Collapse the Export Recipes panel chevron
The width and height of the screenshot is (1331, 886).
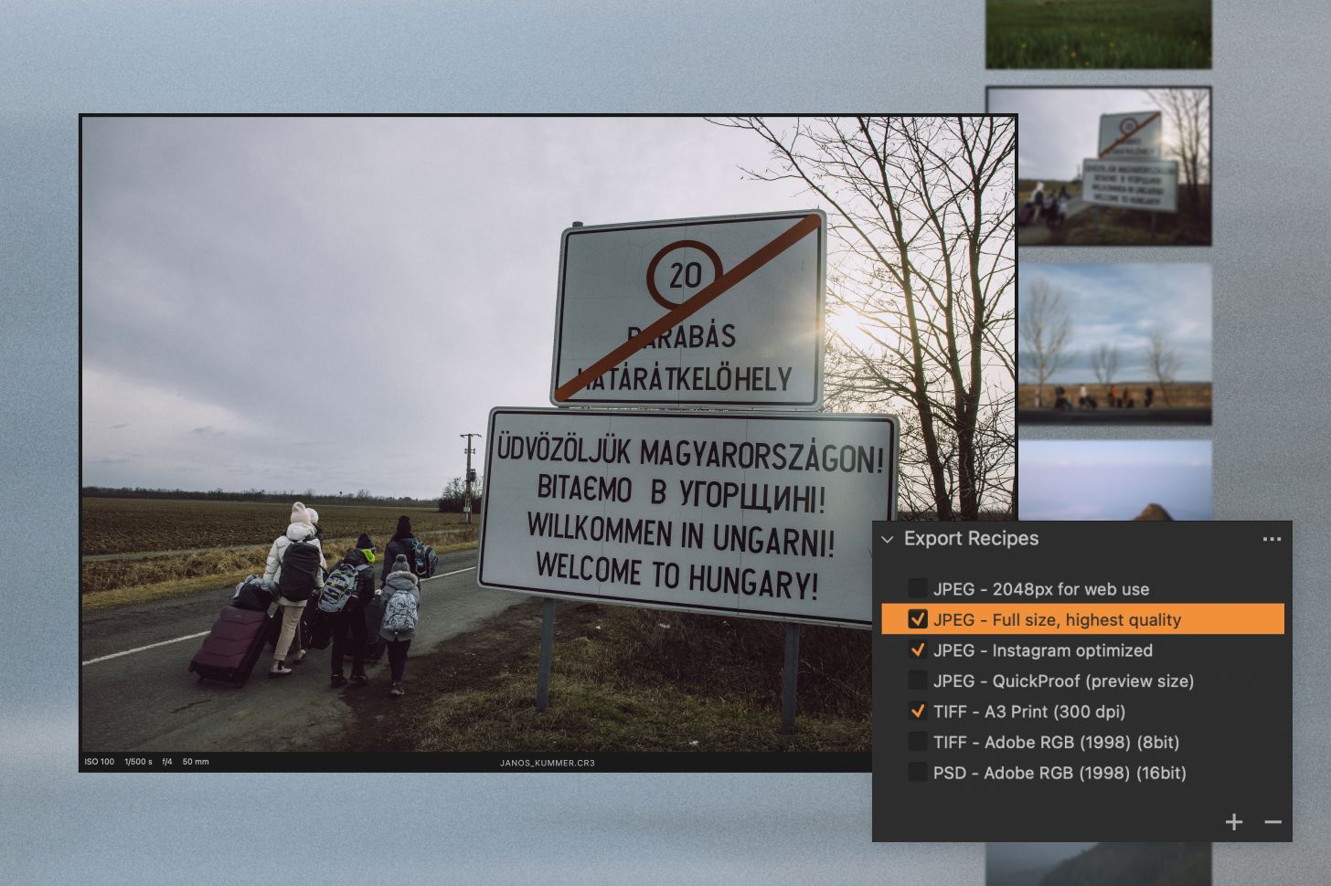pos(887,540)
